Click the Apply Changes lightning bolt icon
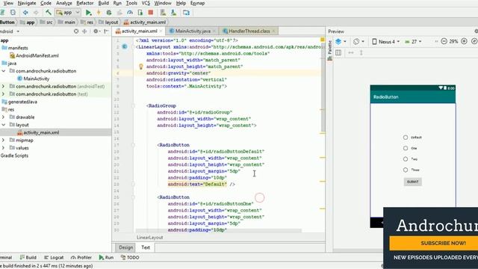478x269 pixels. click(99, 13)
